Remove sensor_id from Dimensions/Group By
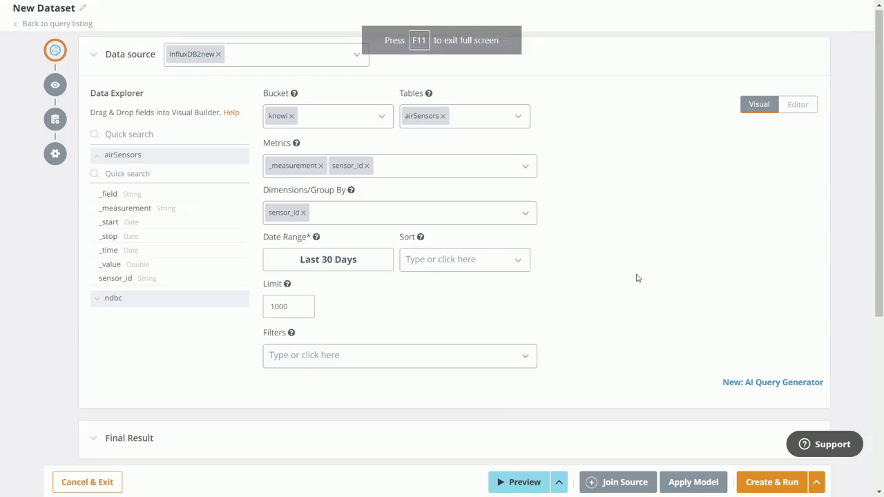Screen dimensions: 884x497 302,213
